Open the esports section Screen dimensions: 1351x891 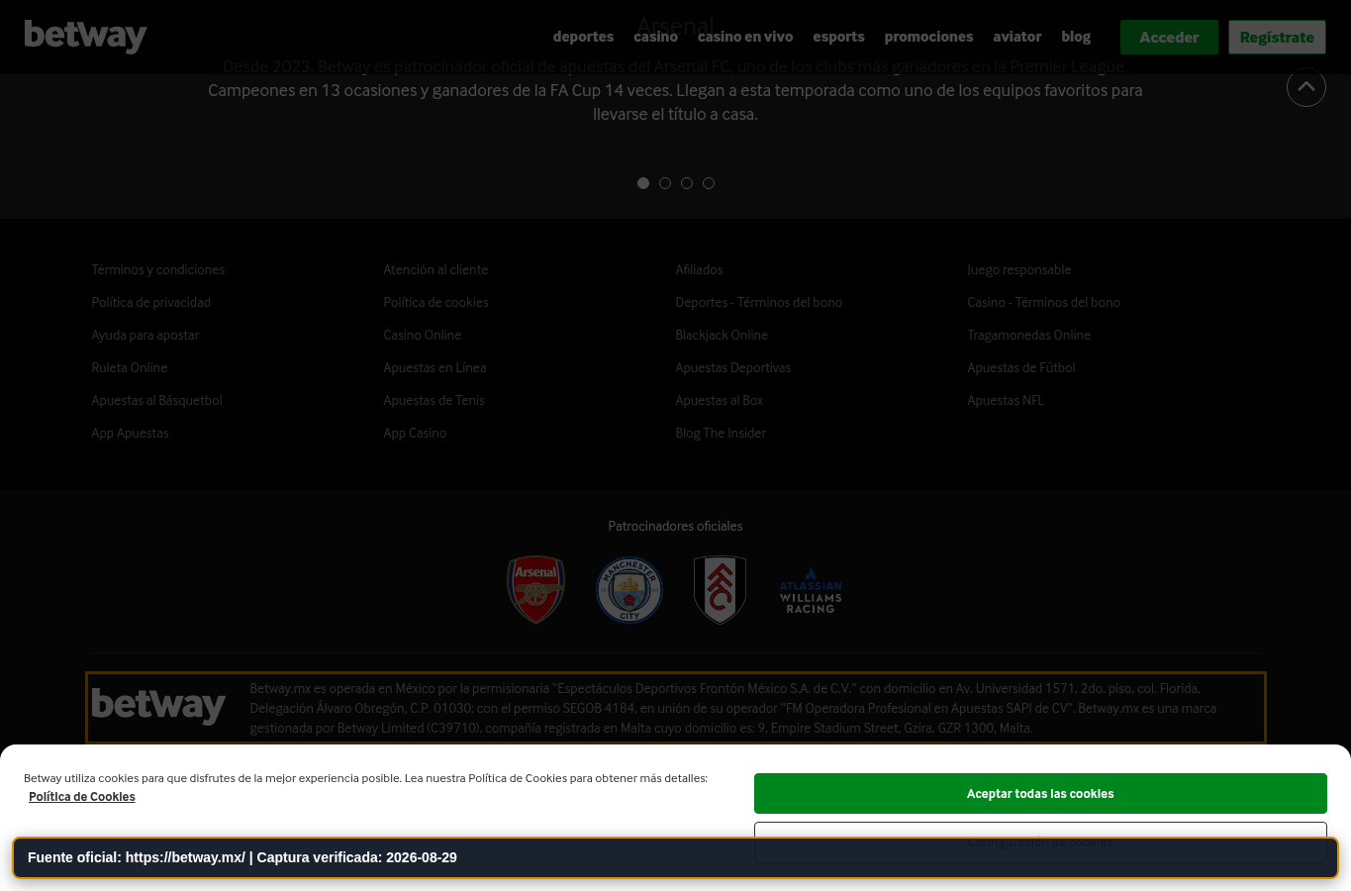[x=838, y=37]
